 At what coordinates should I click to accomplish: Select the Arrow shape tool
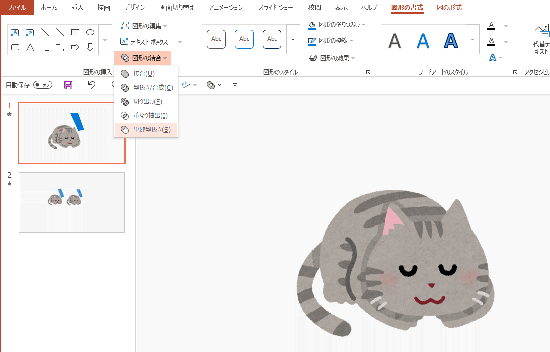tap(60, 33)
